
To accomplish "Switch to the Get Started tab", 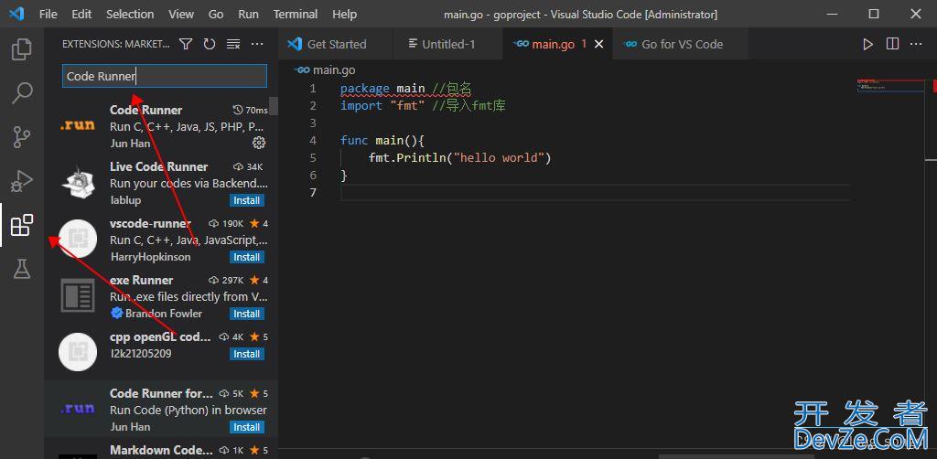I will pyautogui.click(x=335, y=44).
